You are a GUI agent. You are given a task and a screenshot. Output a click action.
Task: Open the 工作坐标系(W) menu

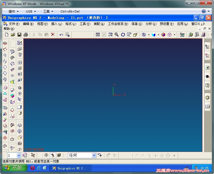point(118,24)
